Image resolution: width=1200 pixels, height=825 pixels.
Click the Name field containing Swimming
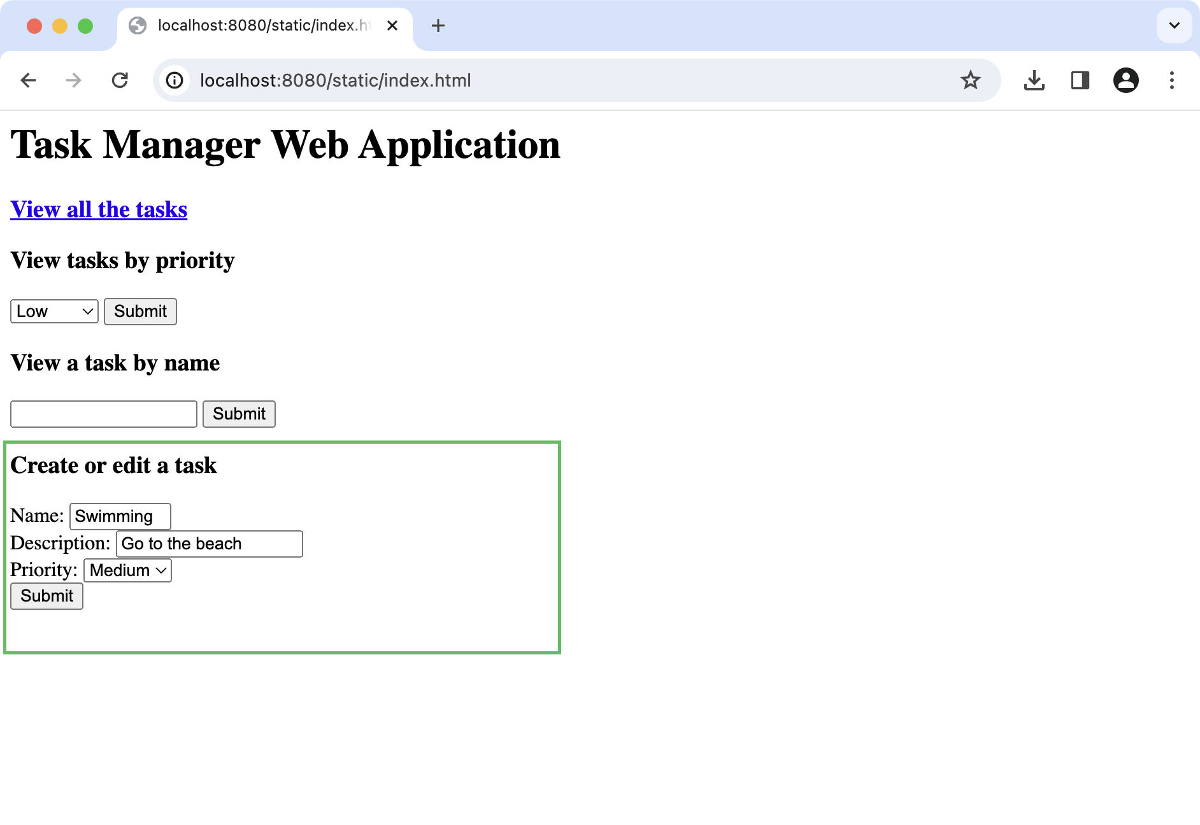coord(119,516)
